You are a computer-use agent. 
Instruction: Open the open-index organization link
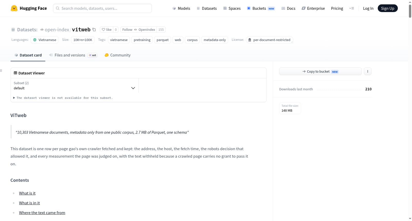click(x=57, y=30)
